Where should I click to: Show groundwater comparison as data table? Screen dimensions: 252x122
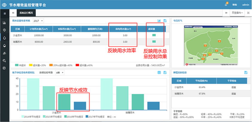pos(159,72)
